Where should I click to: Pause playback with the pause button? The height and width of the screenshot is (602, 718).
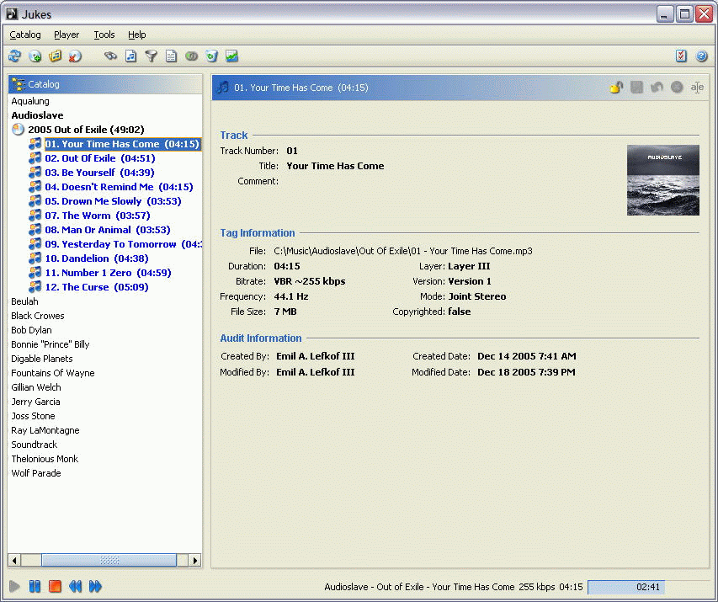(x=35, y=586)
